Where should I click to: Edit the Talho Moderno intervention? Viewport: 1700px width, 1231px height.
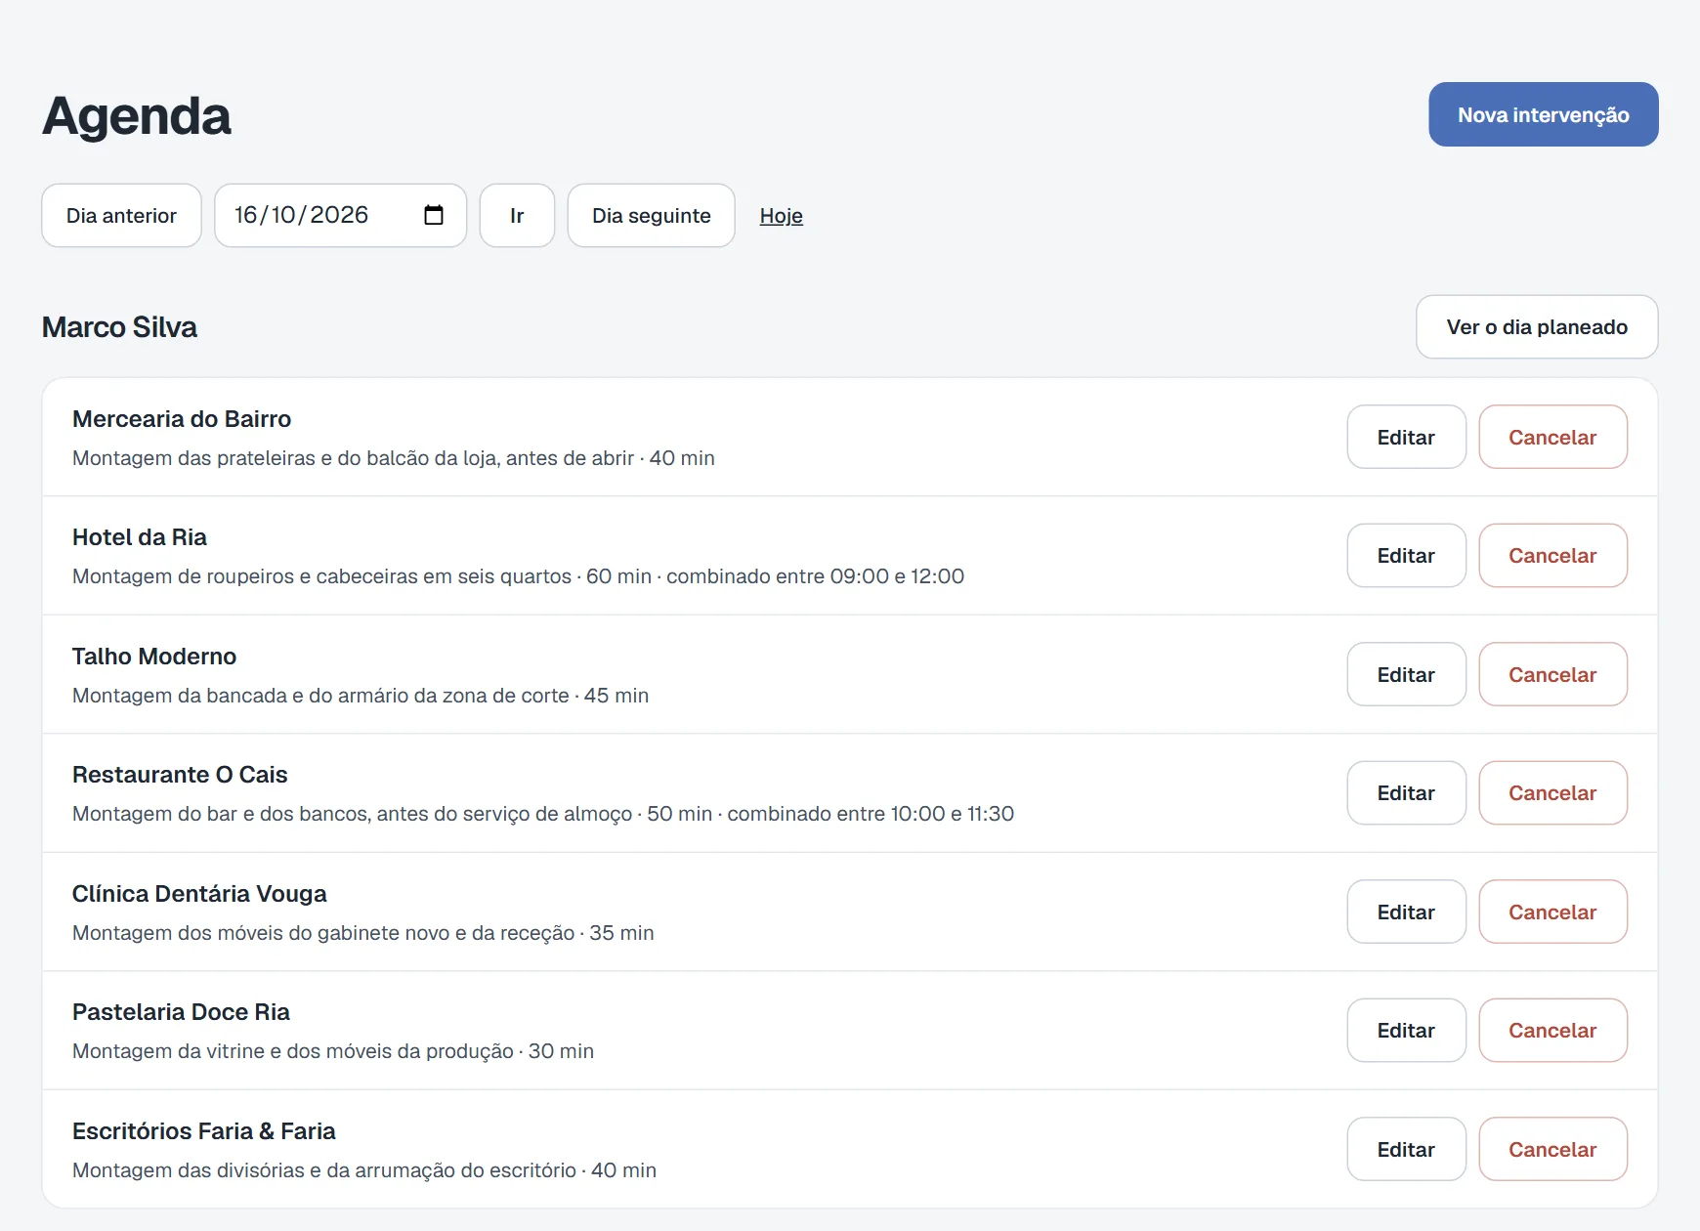coord(1406,674)
